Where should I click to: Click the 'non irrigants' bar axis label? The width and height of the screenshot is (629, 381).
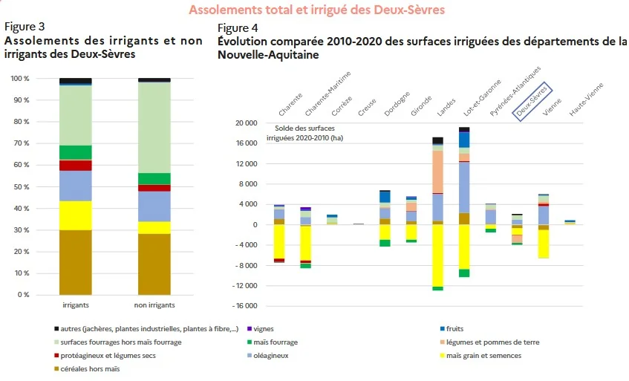pos(154,305)
